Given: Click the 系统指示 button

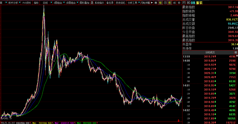Looking at the screenshot, I should tap(99, 3).
